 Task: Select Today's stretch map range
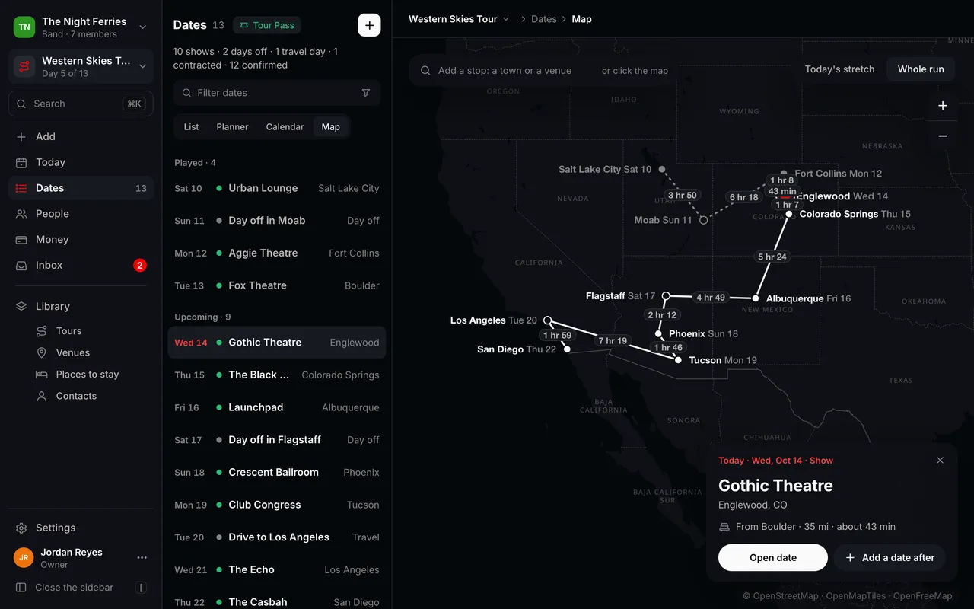(x=839, y=69)
